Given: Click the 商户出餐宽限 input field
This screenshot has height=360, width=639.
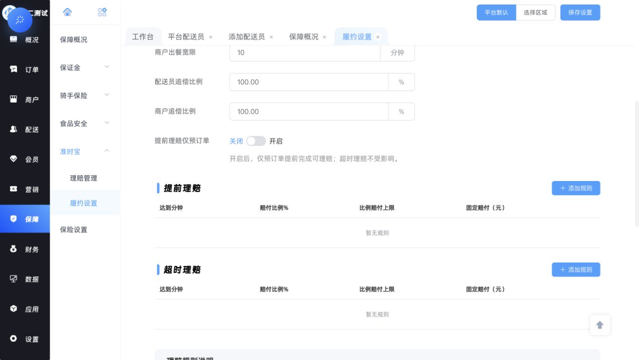Looking at the screenshot, I should point(305,52).
